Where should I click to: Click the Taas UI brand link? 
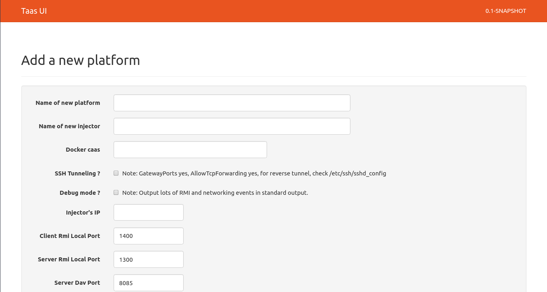pos(34,11)
